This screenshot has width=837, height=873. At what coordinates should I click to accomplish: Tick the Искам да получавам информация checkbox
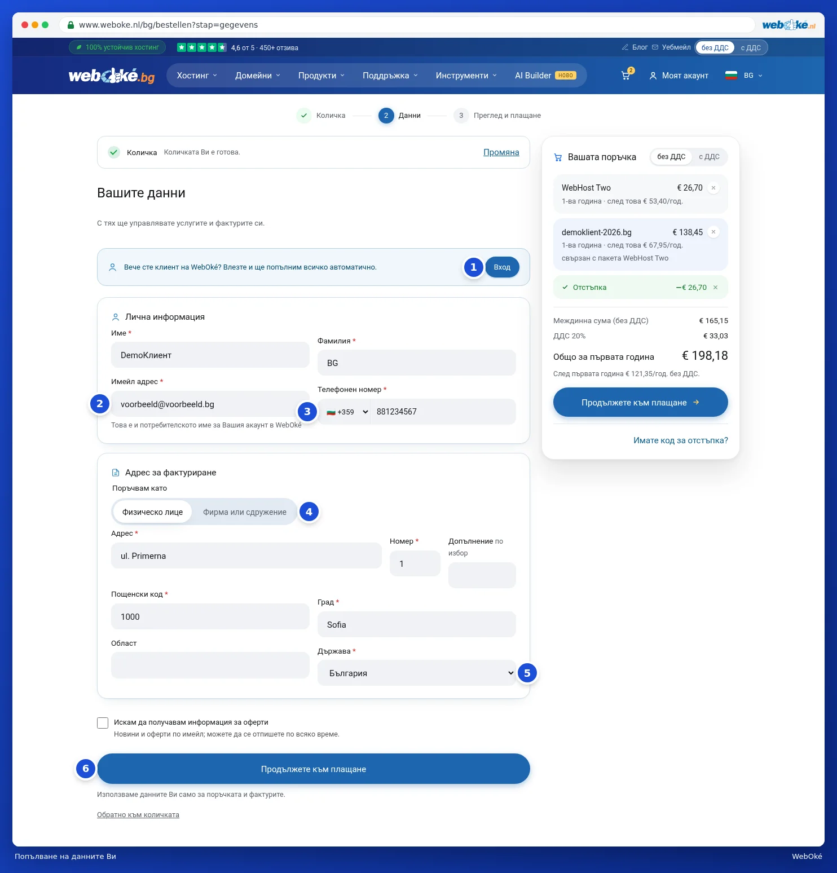[x=103, y=723]
